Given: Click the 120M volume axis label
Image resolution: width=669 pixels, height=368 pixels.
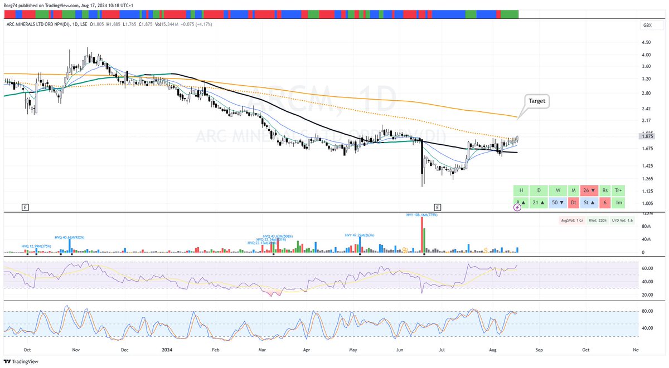Looking at the screenshot, I should coord(647,214).
